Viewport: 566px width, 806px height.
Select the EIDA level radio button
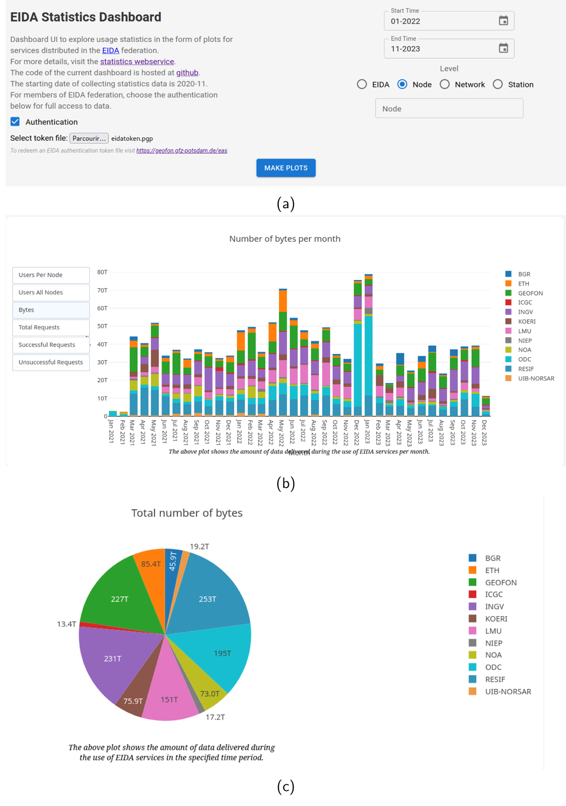click(x=362, y=84)
